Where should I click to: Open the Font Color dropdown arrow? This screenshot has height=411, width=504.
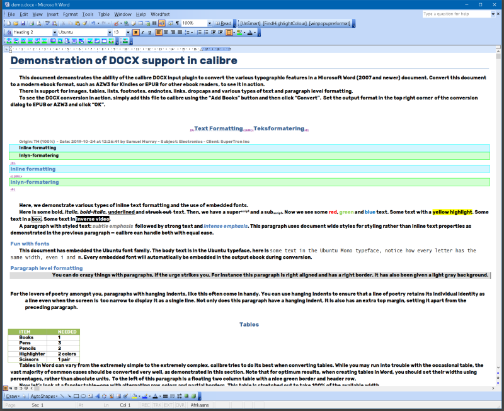click(255, 32)
